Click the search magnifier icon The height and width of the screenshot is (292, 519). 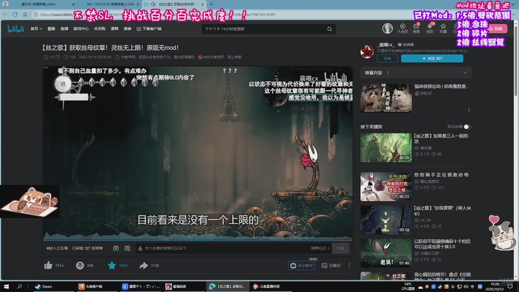coord(330,29)
